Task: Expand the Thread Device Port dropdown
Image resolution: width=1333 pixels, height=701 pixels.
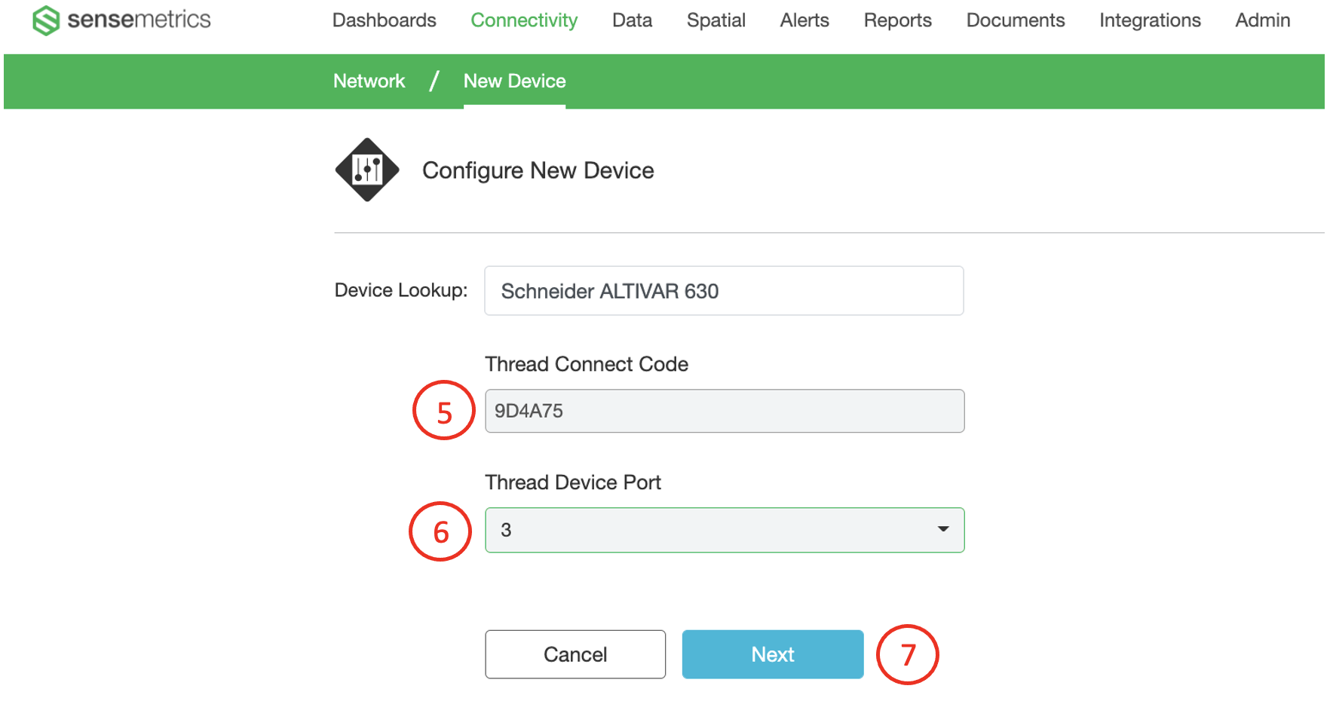Action: [725, 530]
